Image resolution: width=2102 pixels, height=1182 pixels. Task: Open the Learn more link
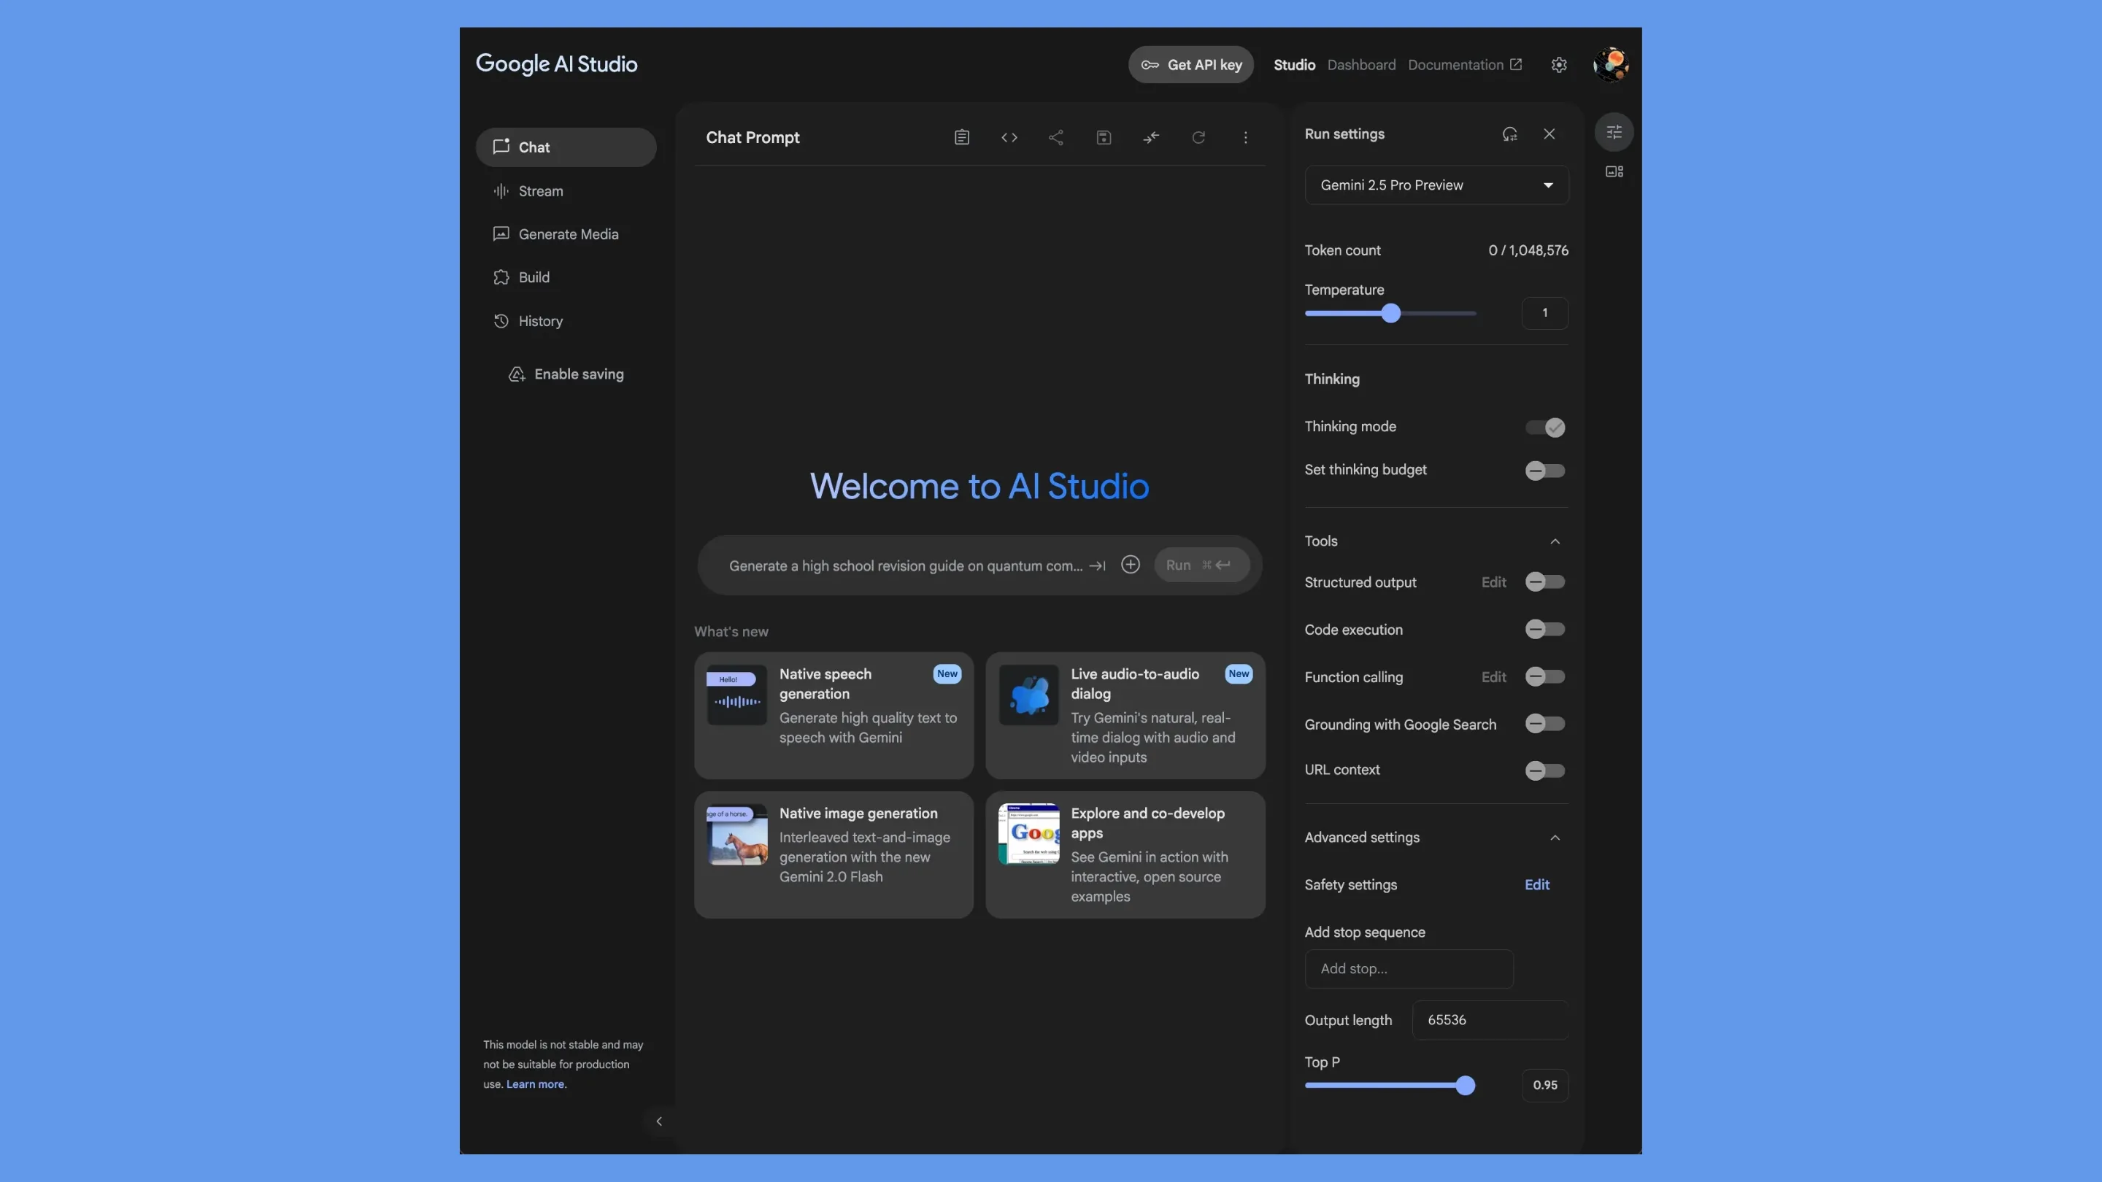click(x=536, y=1083)
